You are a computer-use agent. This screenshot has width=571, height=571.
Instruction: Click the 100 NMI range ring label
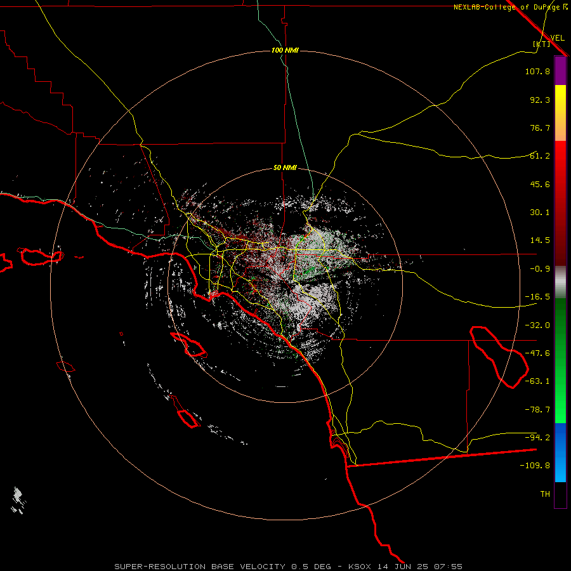[x=285, y=50]
